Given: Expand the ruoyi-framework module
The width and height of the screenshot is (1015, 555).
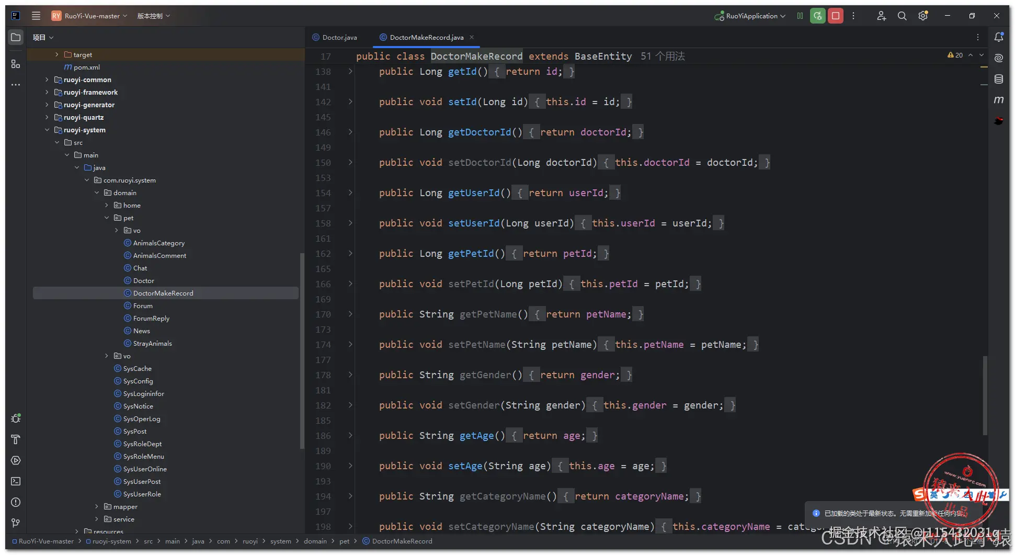Looking at the screenshot, I should coord(47,92).
